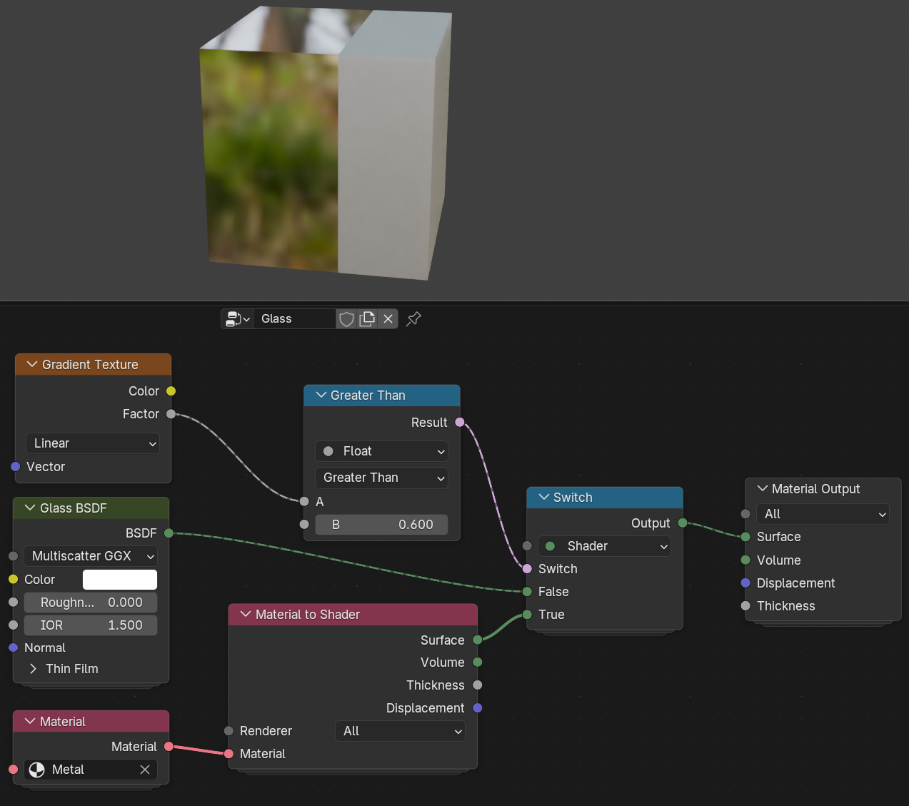Click Material to Shader Surface output socket
This screenshot has height=806, width=909.
(478, 640)
